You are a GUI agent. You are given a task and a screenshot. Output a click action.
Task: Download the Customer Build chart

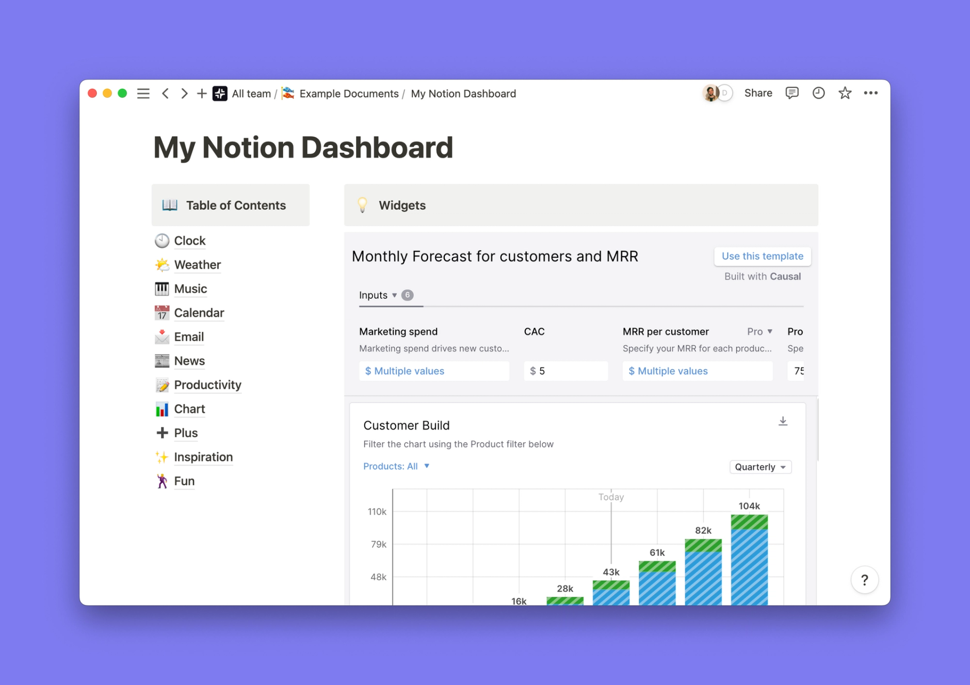click(783, 421)
